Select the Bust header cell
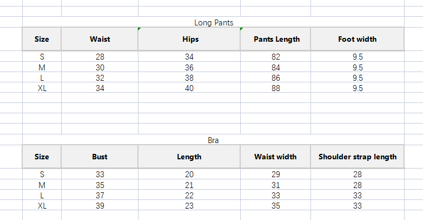 100,157
